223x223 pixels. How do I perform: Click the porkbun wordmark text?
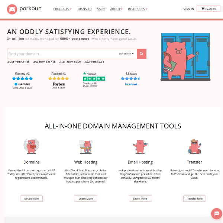pyautogui.click(x=30, y=9)
